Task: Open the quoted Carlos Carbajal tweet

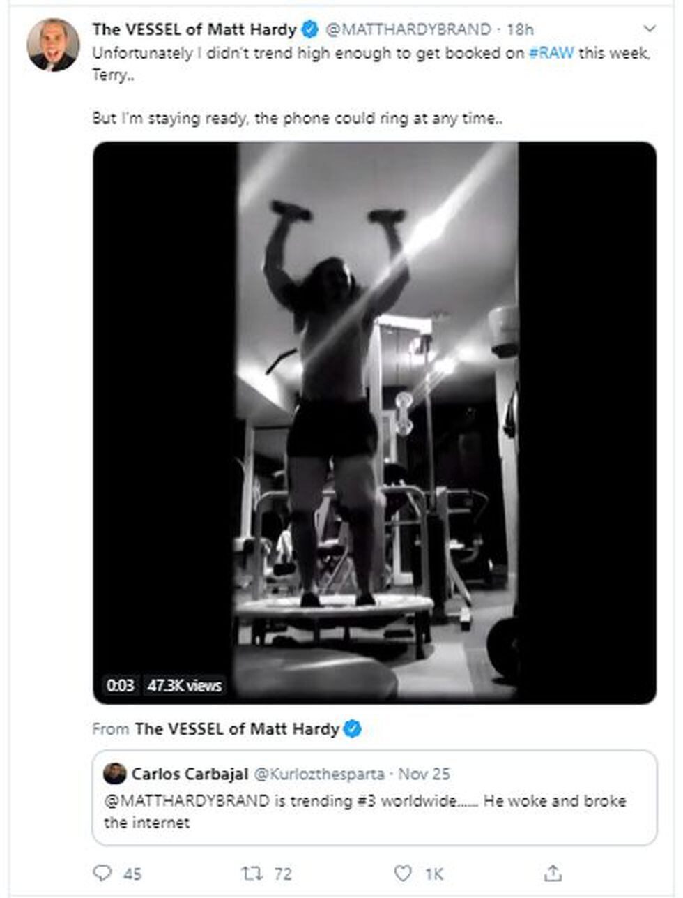Action: (374, 811)
